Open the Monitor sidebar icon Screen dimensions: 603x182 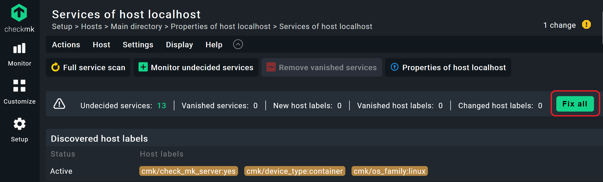pyautogui.click(x=19, y=48)
